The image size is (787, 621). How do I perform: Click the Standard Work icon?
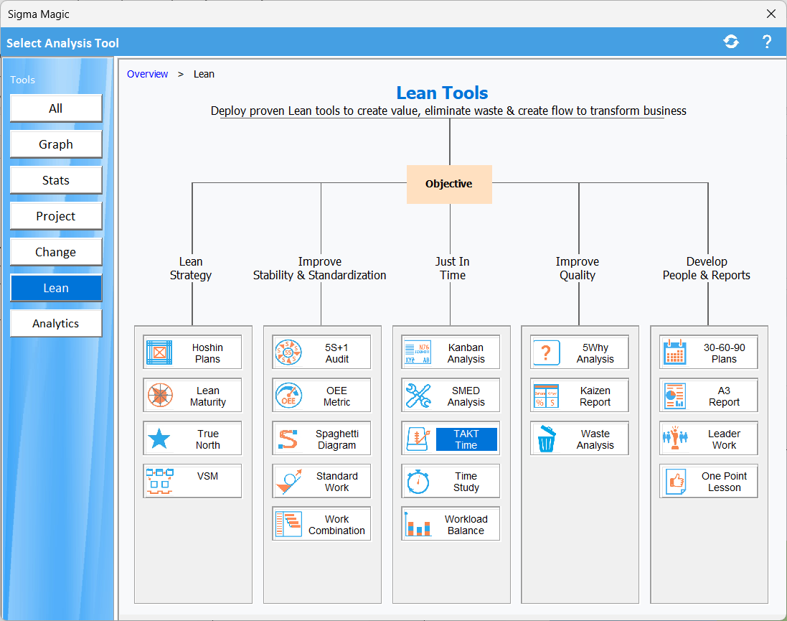[288, 481]
